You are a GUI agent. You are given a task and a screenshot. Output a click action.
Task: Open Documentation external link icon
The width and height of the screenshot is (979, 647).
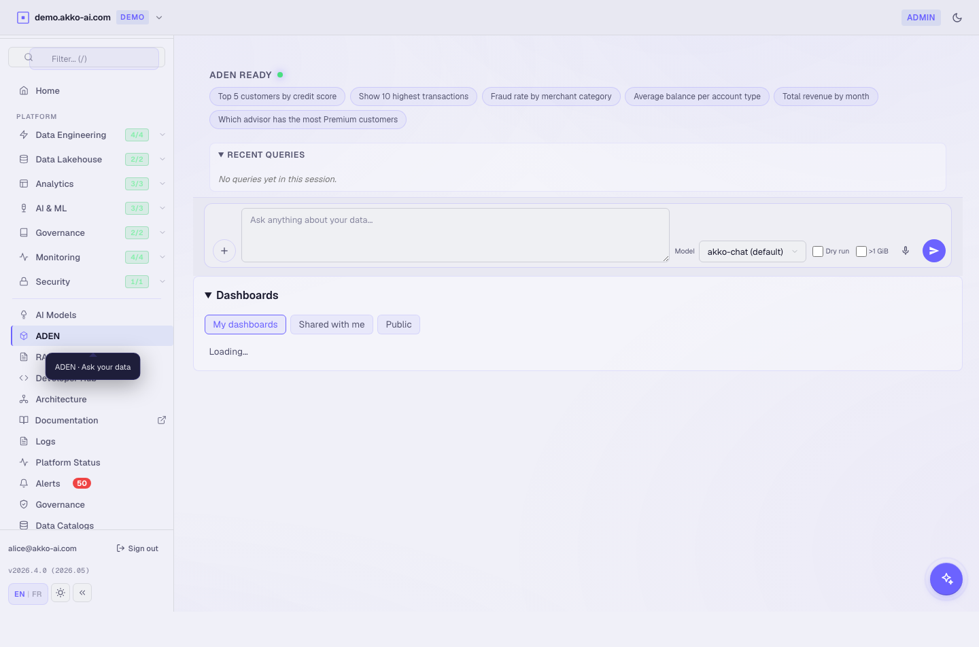(162, 420)
